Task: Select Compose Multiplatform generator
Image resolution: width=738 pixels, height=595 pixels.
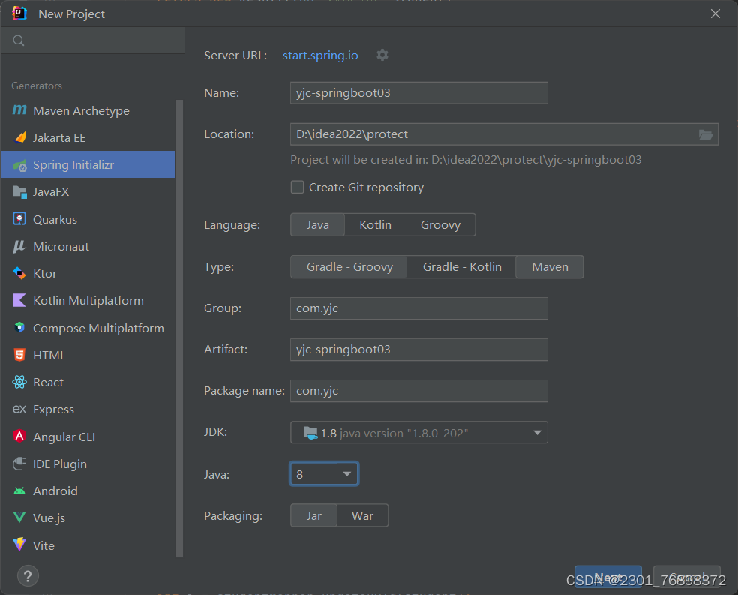Action: (88, 328)
